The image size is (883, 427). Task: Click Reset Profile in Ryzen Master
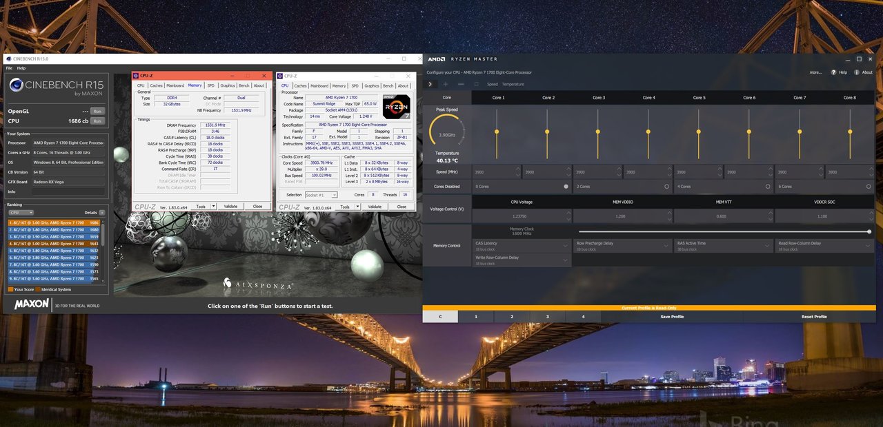(x=814, y=317)
